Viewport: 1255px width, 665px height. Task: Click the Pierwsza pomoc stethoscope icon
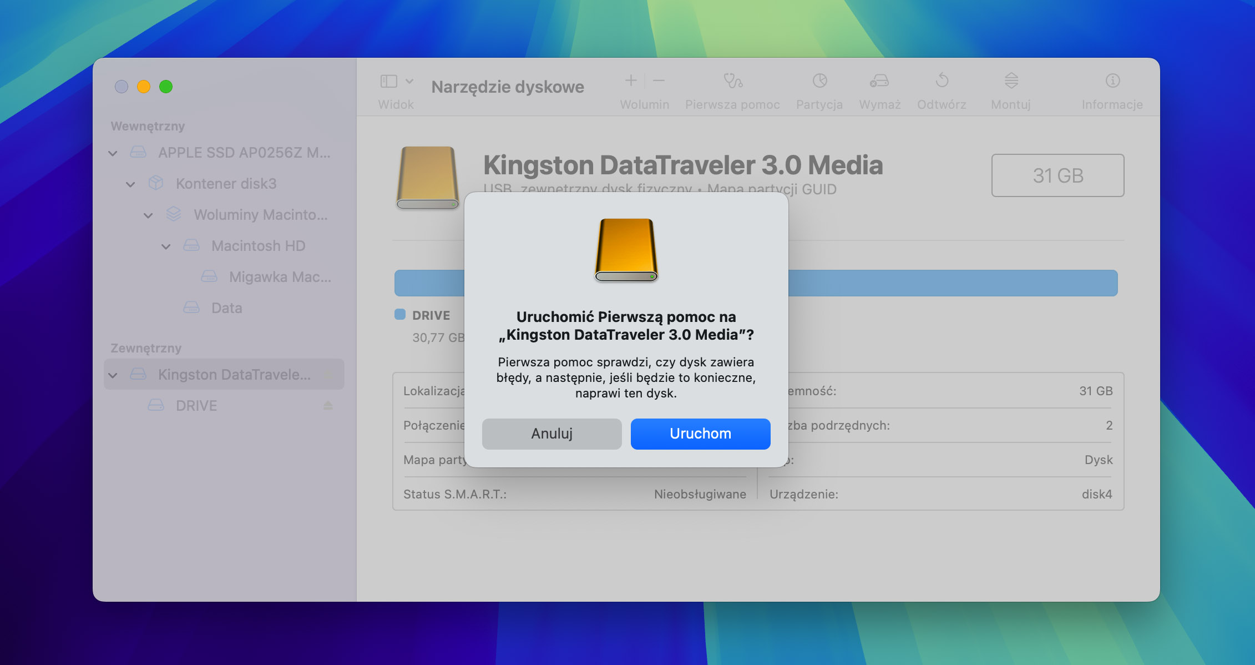[733, 81]
